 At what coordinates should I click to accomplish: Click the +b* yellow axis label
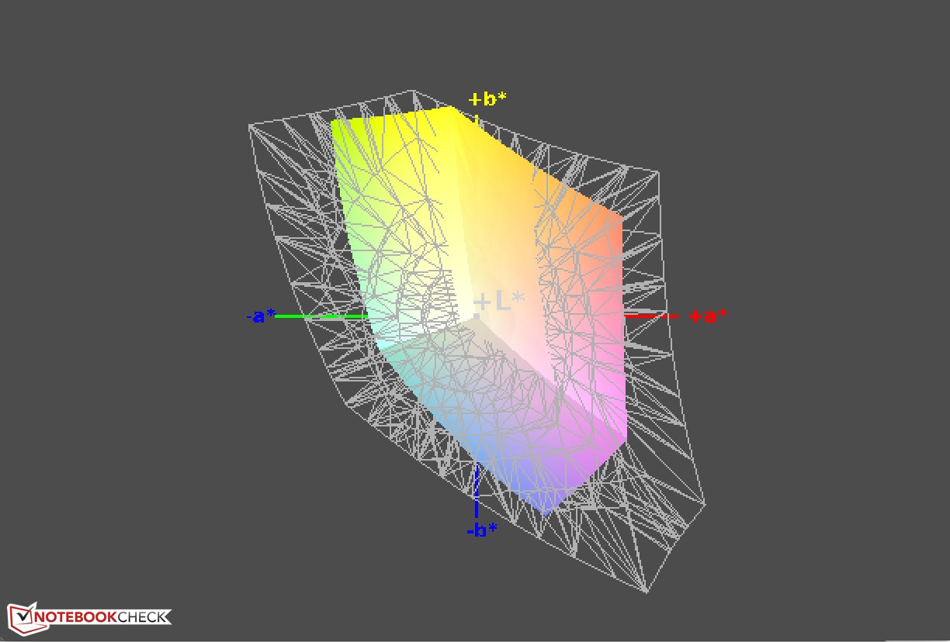[487, 98]
